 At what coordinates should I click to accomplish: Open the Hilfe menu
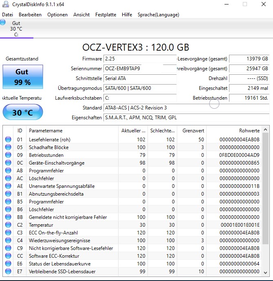point(127,15)
